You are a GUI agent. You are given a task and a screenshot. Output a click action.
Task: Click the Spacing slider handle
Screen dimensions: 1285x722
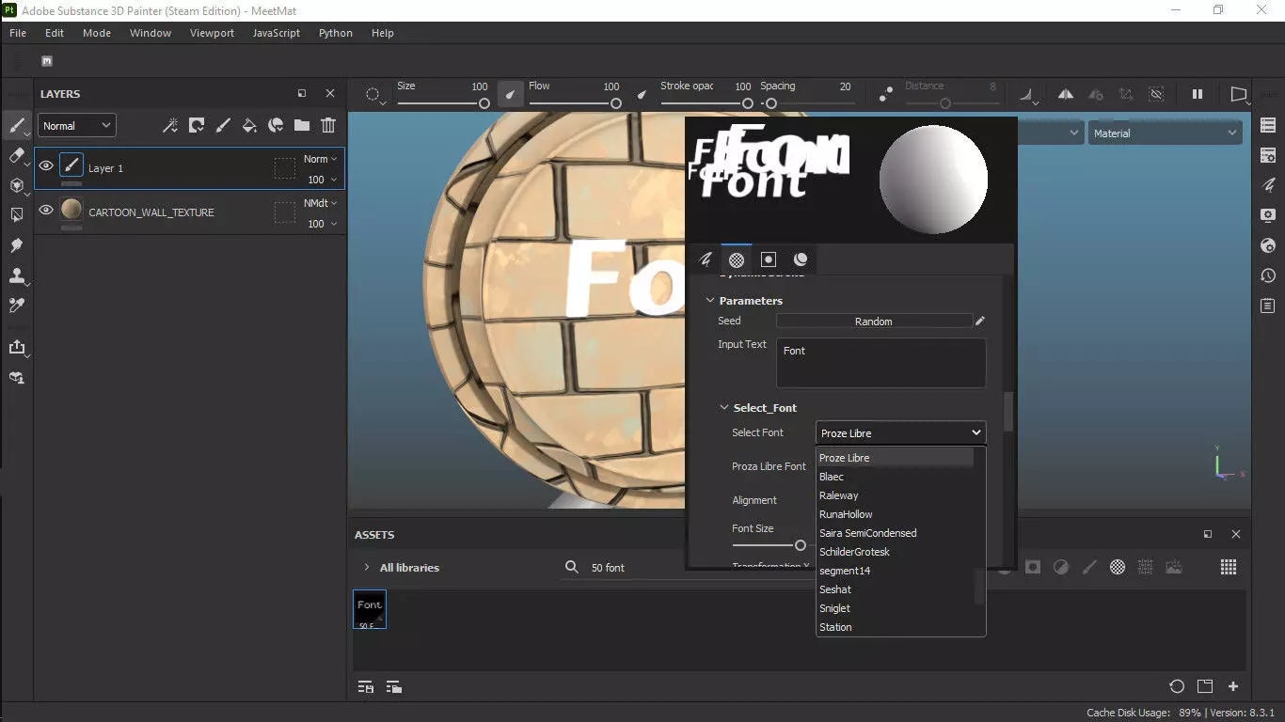click(770, 103)
